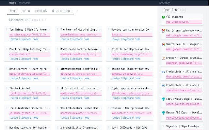Click the API icon beside the docs.google.com tab
The image size is (209, 130).
163,72
